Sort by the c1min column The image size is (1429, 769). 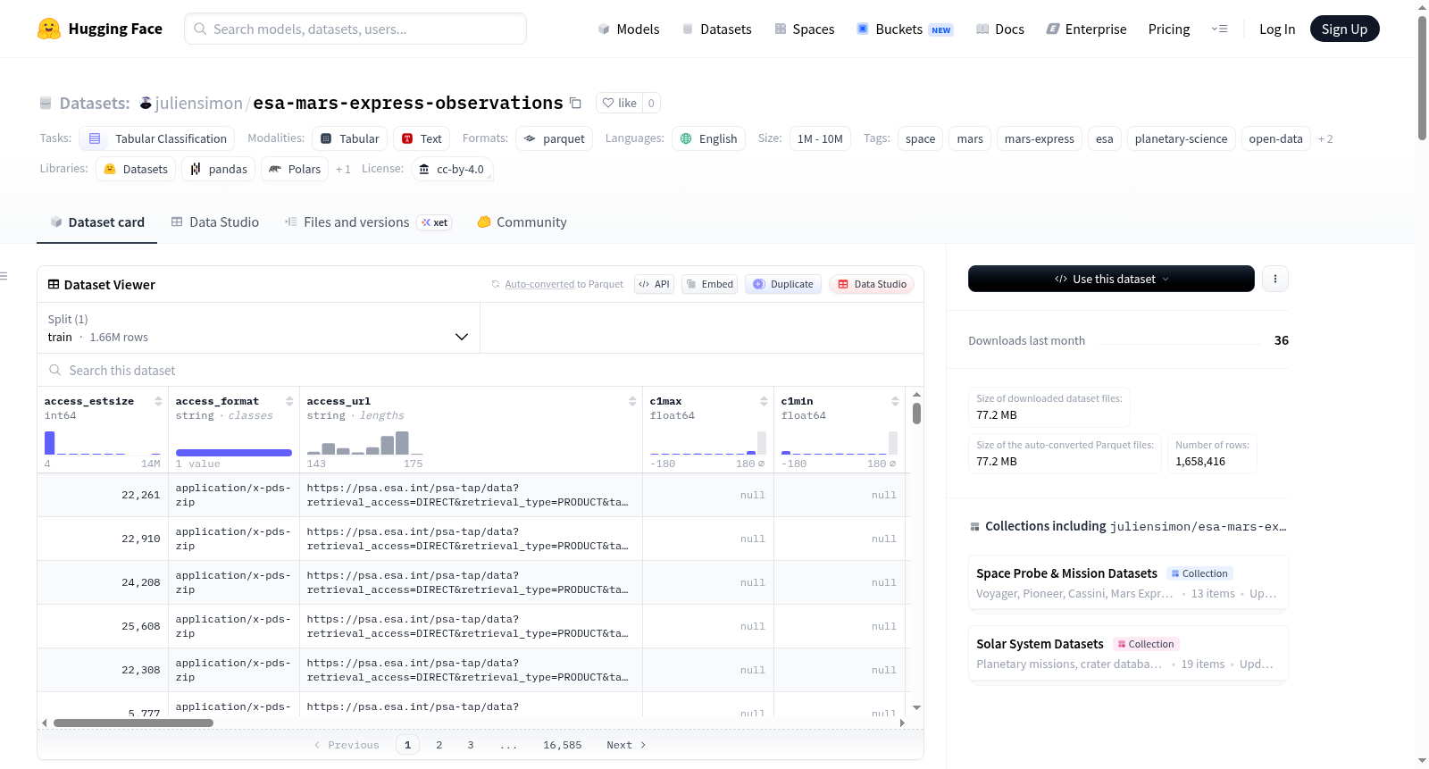[895, 401]
